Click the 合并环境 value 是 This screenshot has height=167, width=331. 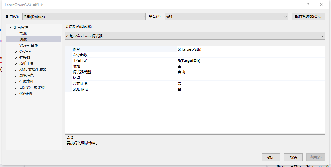click(x=251, y=83)
